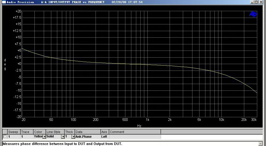Select the Anlr.Phase data cell
266x146 pixels.
pos(88,136)
